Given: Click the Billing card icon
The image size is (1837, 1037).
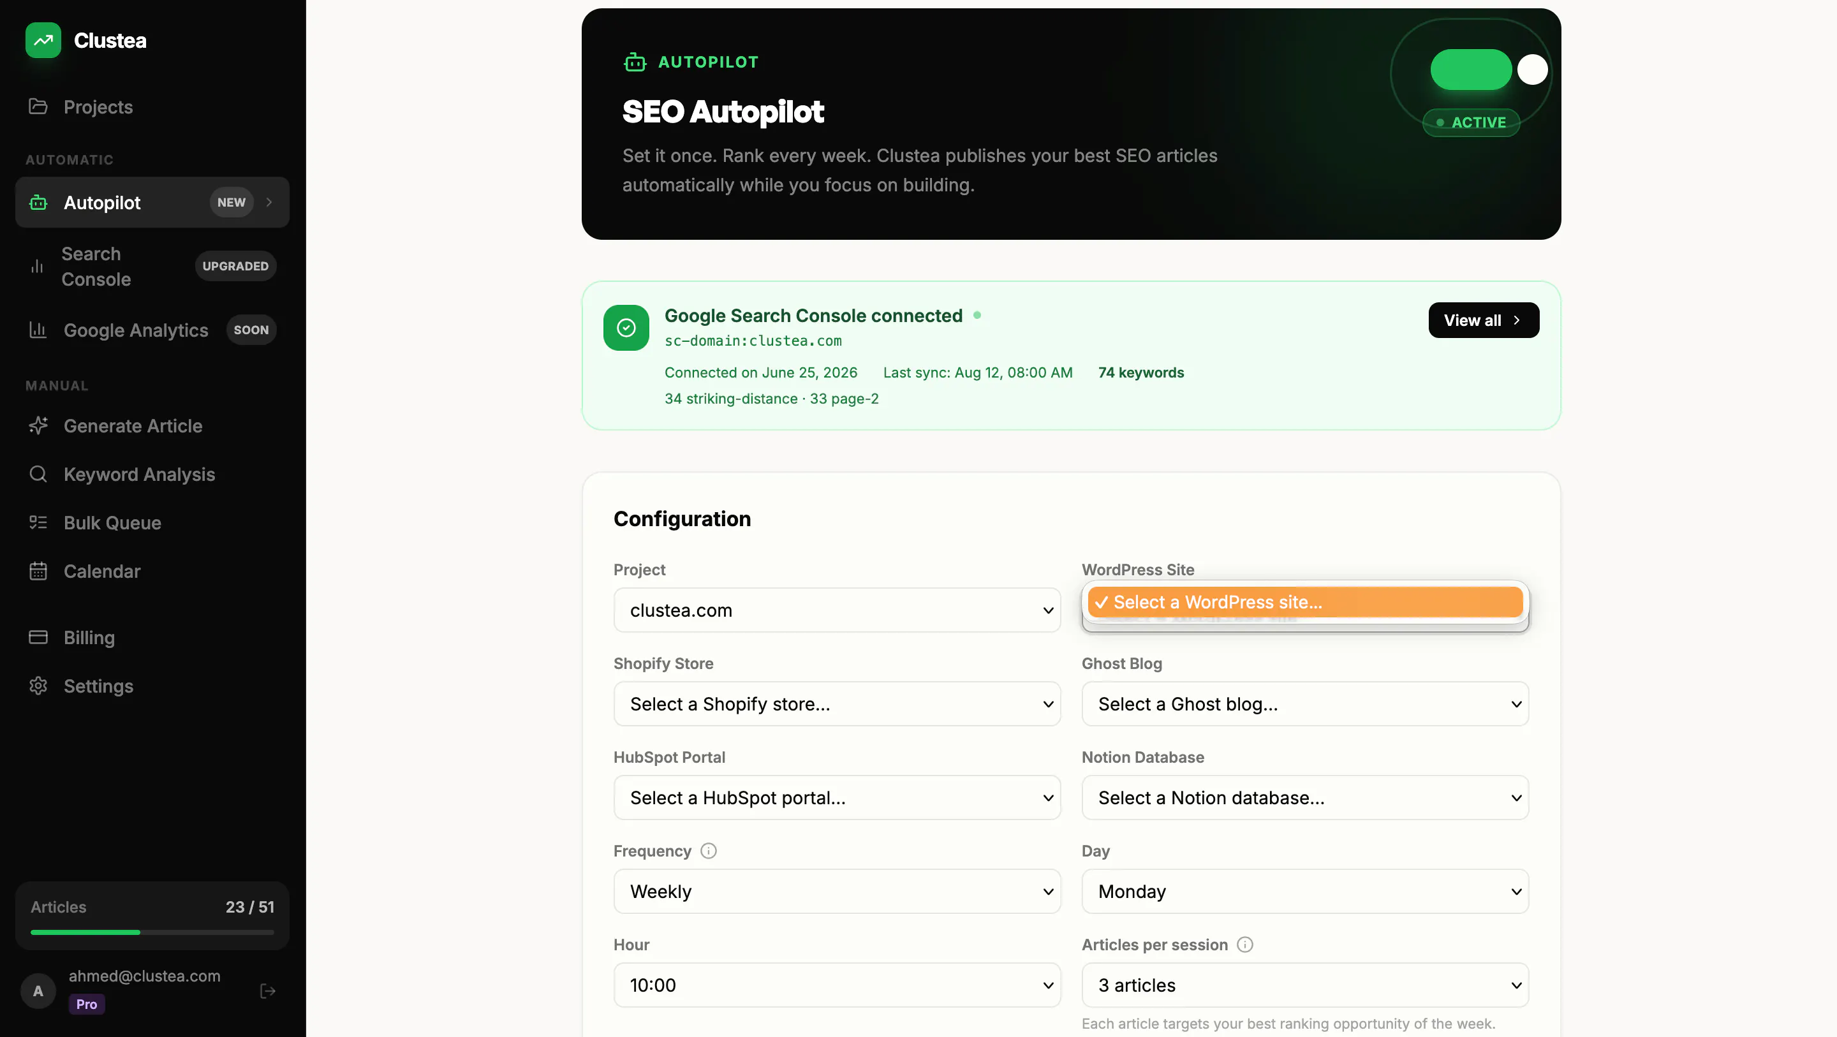Looking at the screenshot, I should pyautogui.click(x=38, y=638).
